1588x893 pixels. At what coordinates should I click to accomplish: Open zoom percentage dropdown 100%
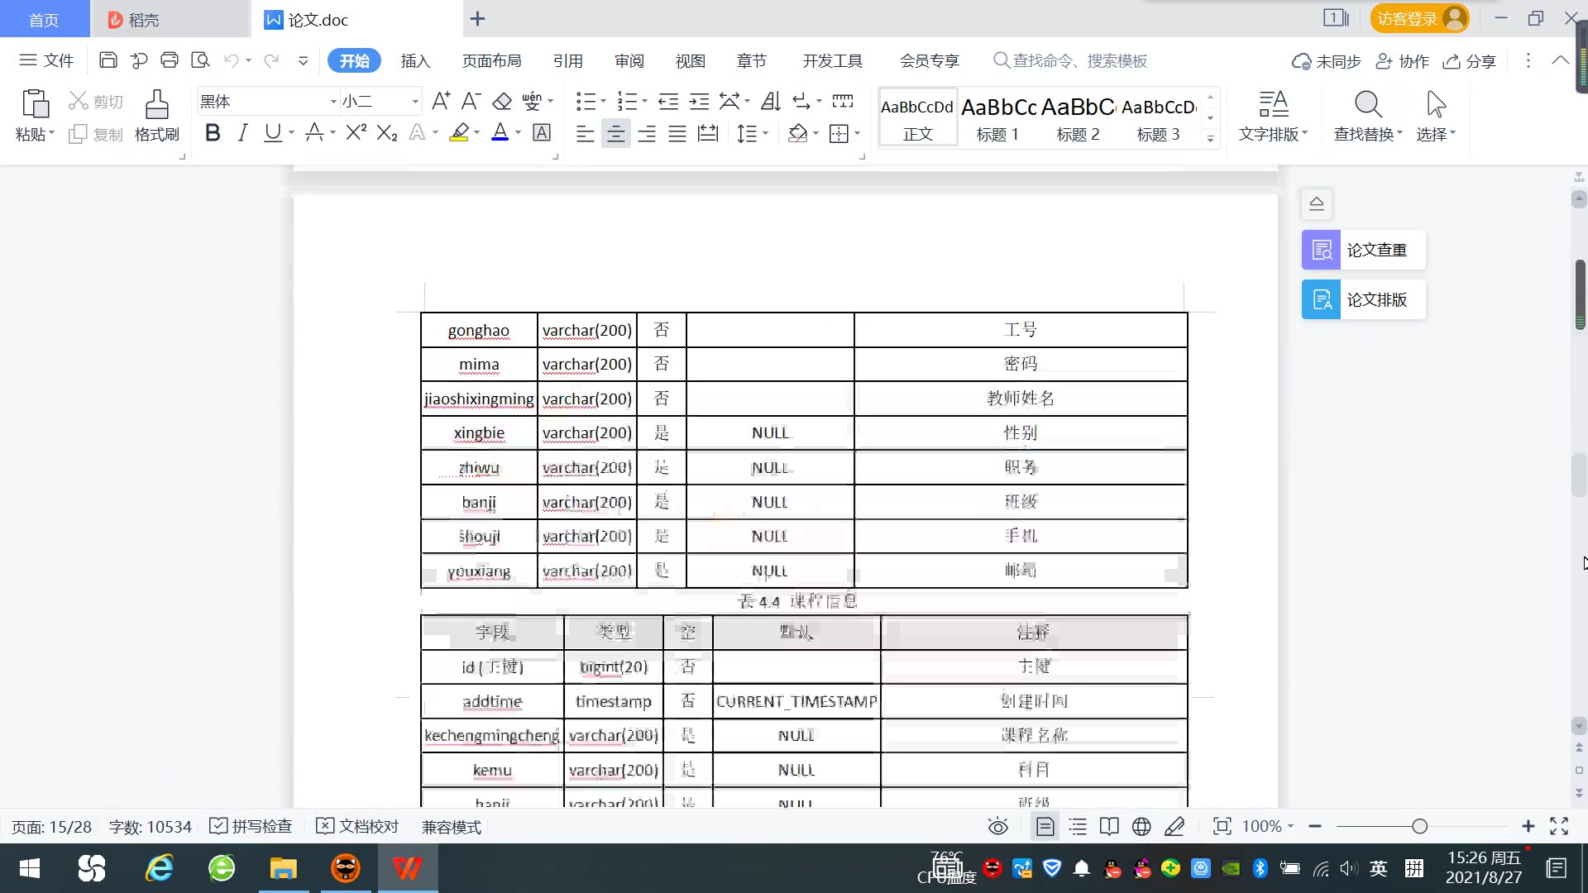tap(1268, 826)
